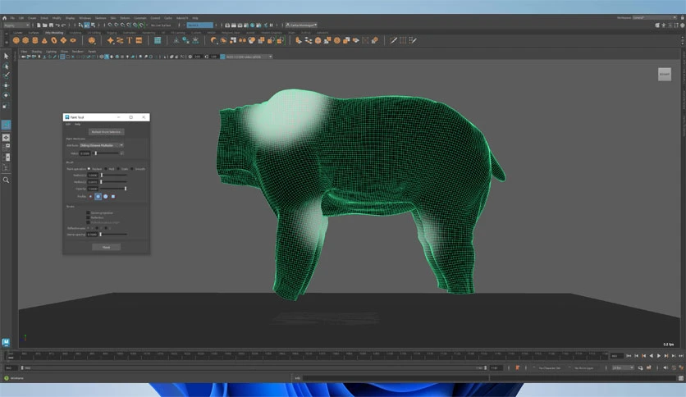Select reflection axis y radio
The height and width of the screenshot is (397, 686).
[97, 228]
